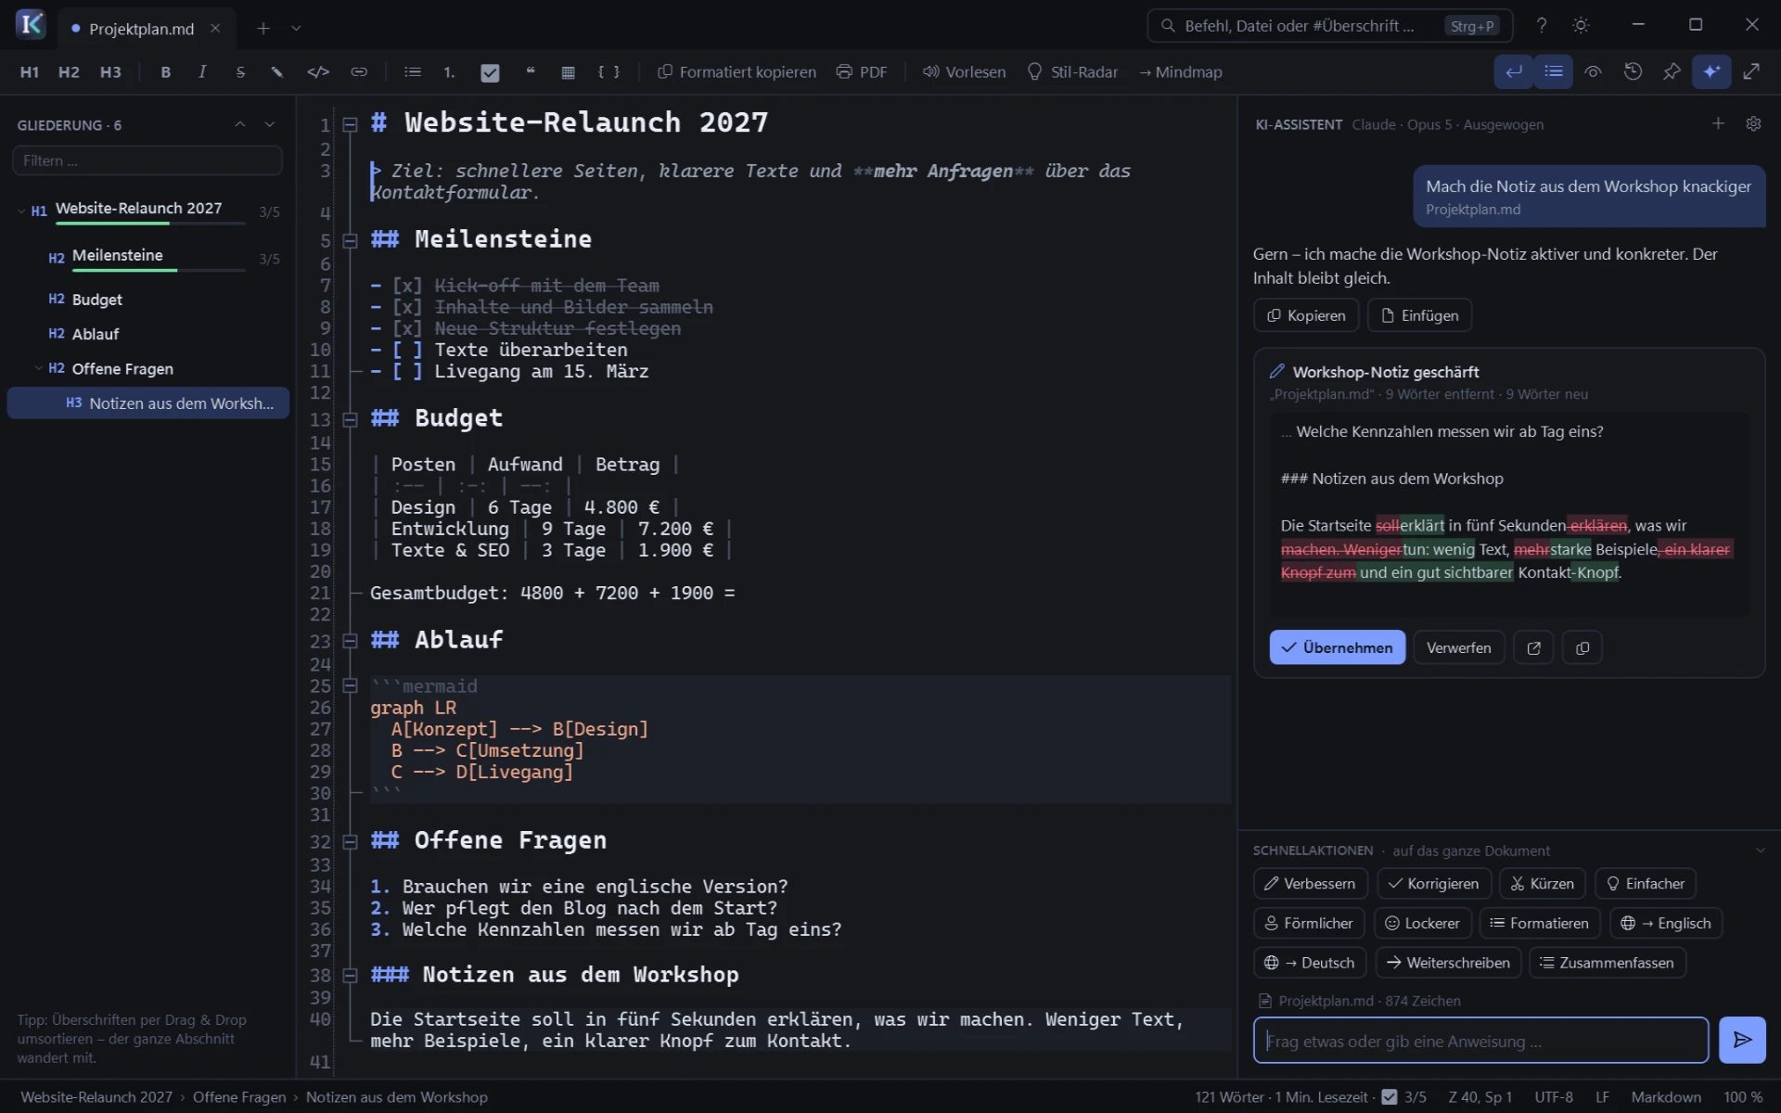Send the message with the arrow button
1781x1113 pixels.
click(x=1742, y=1040)
